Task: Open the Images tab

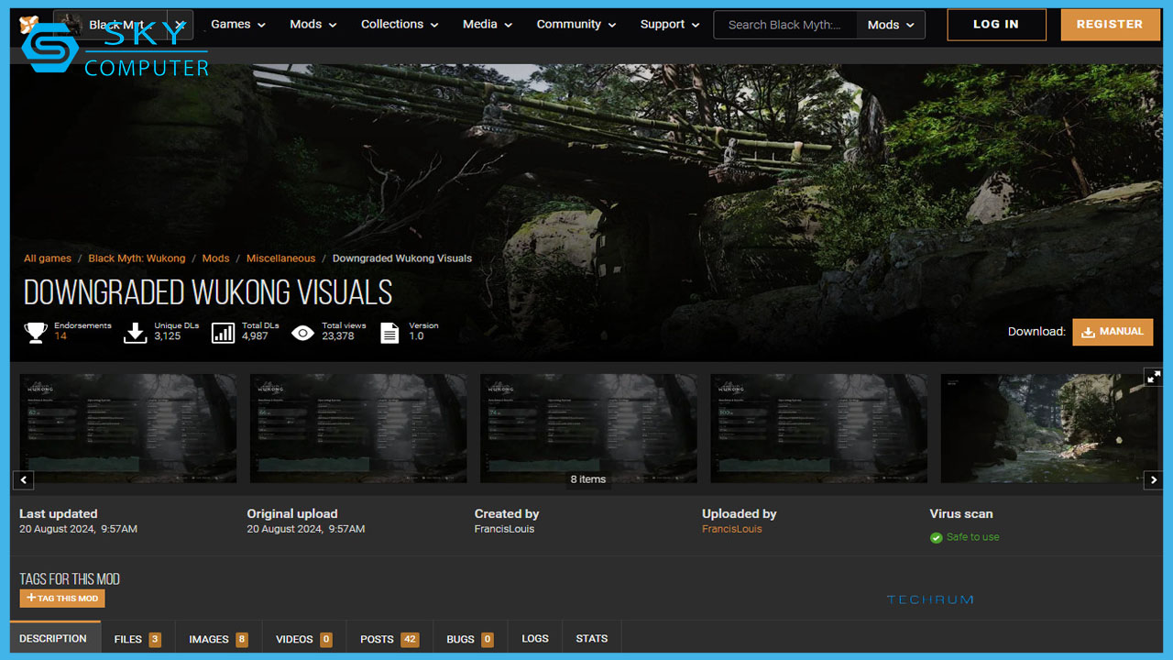Action: point(218,639)
